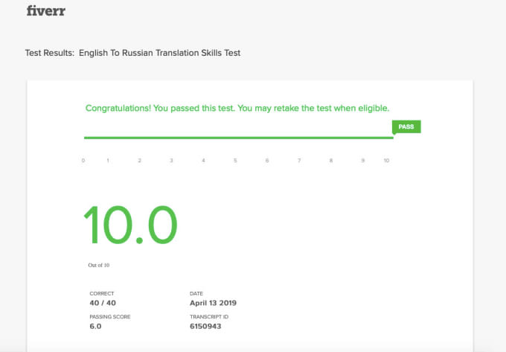
Task: Click the green PASS badge
Action: point(406,127)
